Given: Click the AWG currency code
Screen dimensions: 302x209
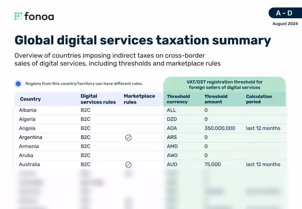Looking at the screenshot, I should pos(172,155).
